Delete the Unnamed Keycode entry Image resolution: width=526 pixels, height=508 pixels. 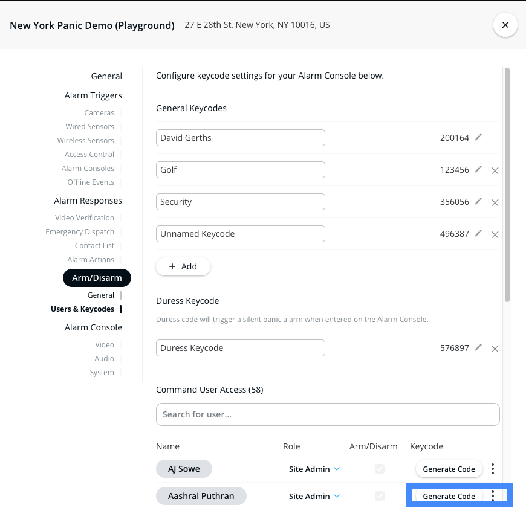coord(495,234)
